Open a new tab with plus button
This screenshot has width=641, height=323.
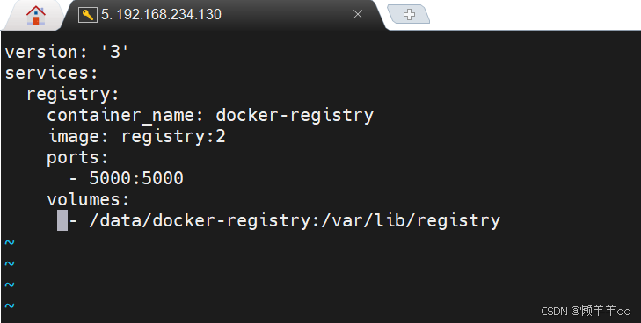(408, 14)
